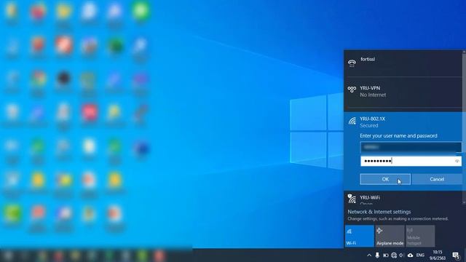466x262 pixels.
Task: Open the ENG language indicator
Action: (x=420, y=255)
